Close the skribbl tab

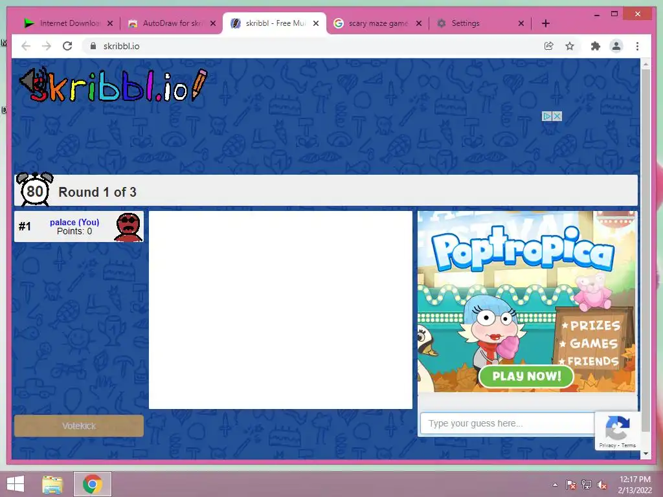pos(316,23)
